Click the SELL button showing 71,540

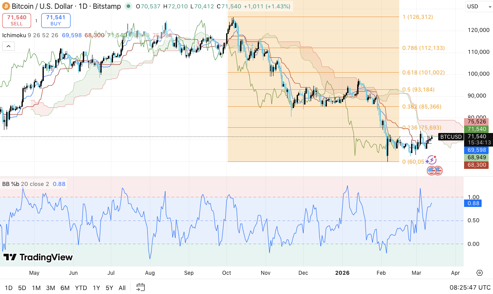pyautogui.click(x=17, y=20)
